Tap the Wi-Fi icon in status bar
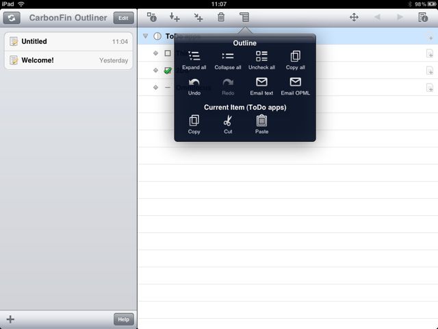The image size is (438, 329). point(21,4)
